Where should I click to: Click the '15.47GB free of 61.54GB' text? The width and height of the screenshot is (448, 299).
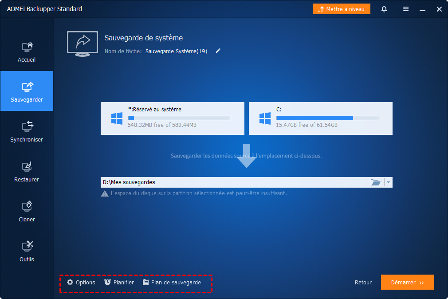click(x=307, y=125)
